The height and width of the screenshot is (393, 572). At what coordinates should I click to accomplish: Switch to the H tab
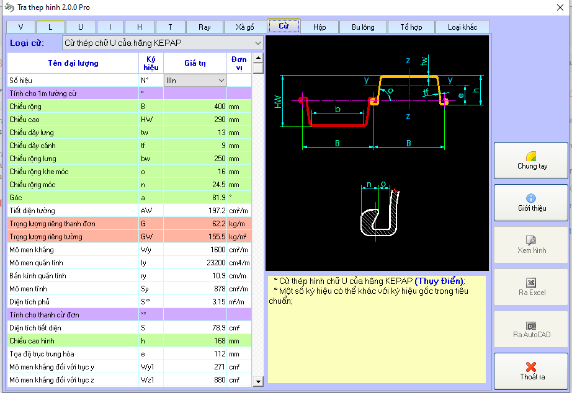click(140, 27)
